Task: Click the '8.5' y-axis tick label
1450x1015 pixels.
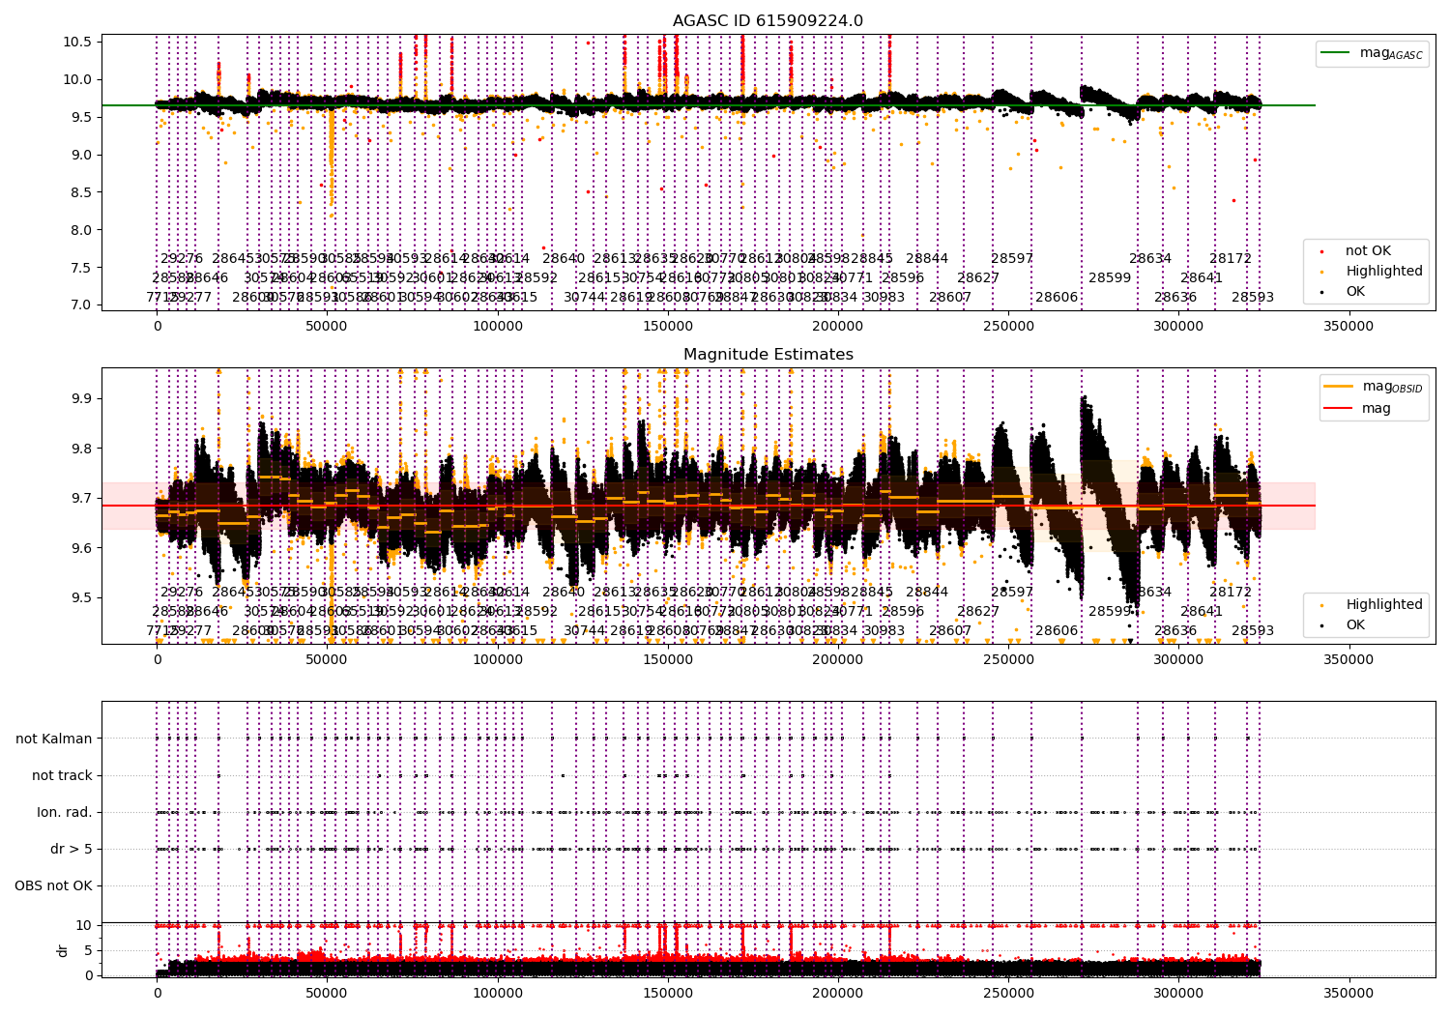Action: pos(81,192)
